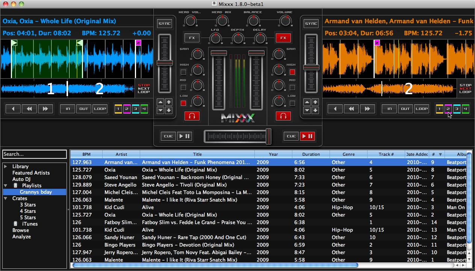Click the crossfader handle

tap(268, 137)
